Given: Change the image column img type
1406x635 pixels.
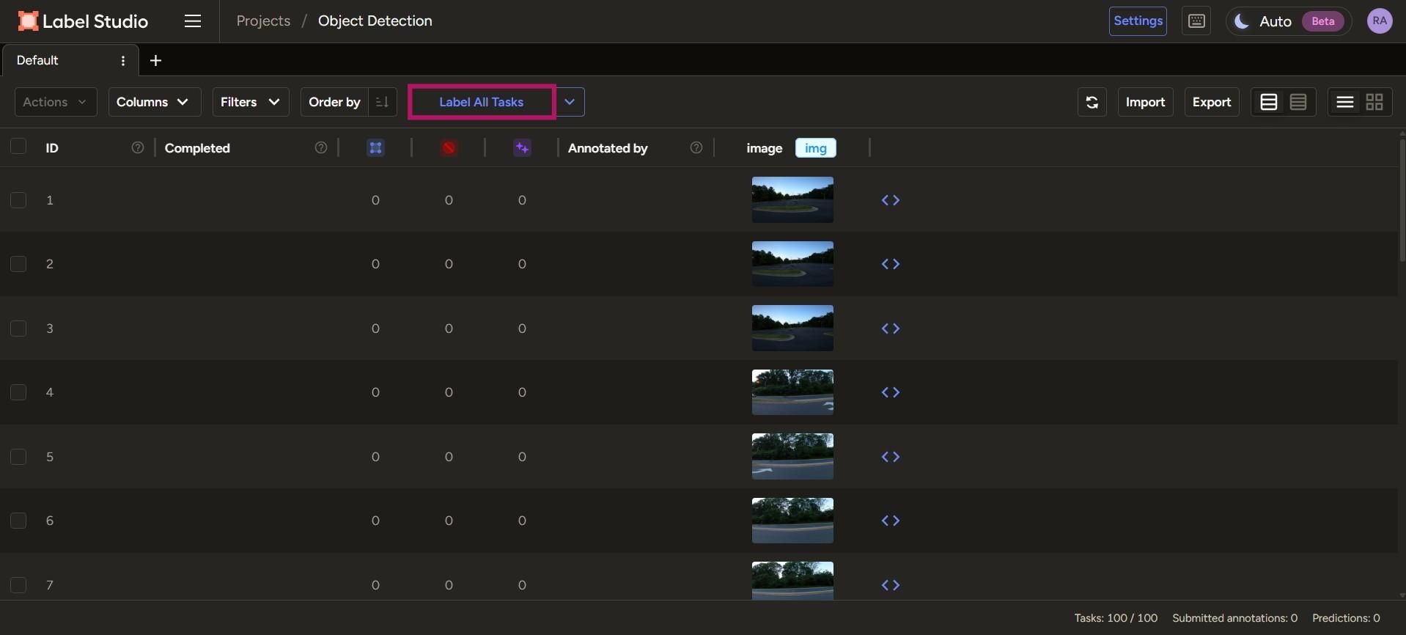Looking at the screenshot, I should pos(815,148).
